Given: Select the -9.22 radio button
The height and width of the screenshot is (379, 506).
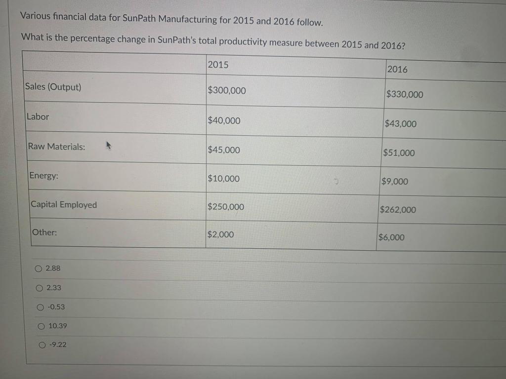Looking at the screenshot, I should (x=42, y=344).
